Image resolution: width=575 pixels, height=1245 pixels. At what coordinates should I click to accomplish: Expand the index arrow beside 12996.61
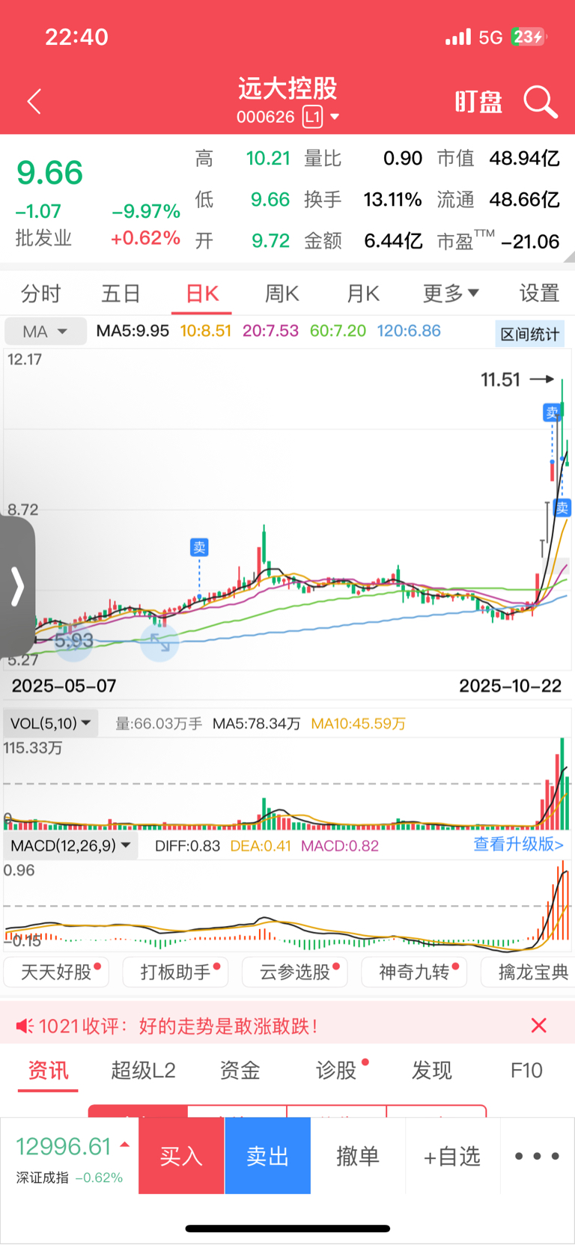[125, 1145]
